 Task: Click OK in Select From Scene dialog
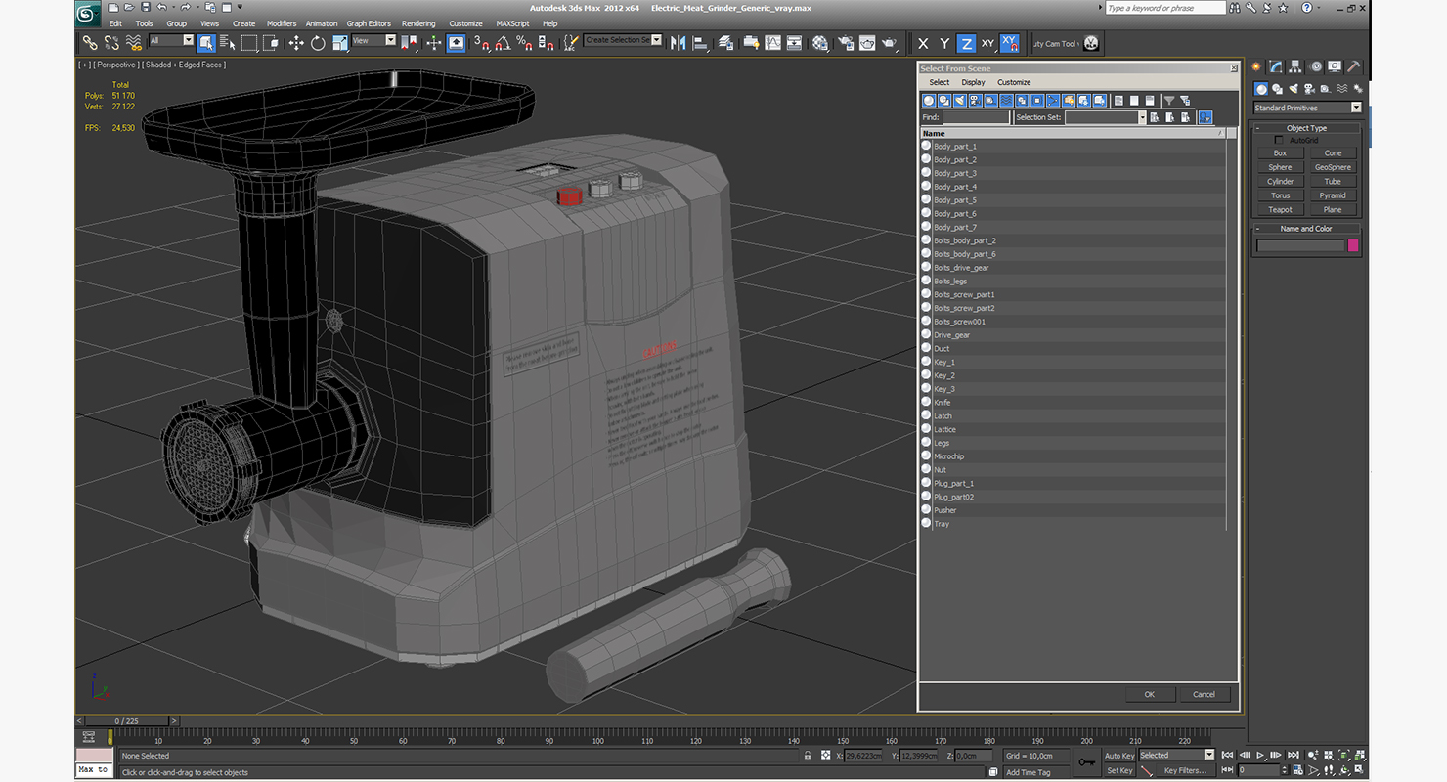coord(1150,694)
